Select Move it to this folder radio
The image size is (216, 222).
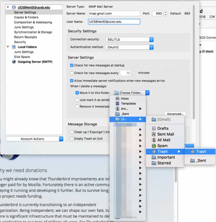click(x=77, y=93)
